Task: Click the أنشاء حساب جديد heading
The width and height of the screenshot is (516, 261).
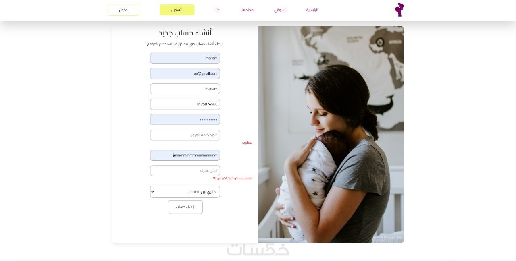Action: click(185, 33)
